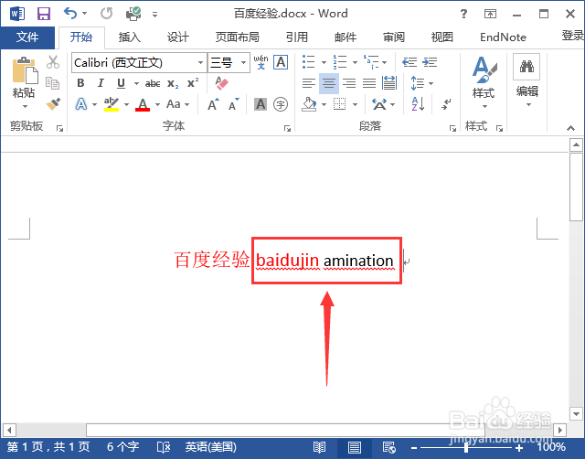
Task: Open the bullets list dropdown arrow
Action: point(324,62)
